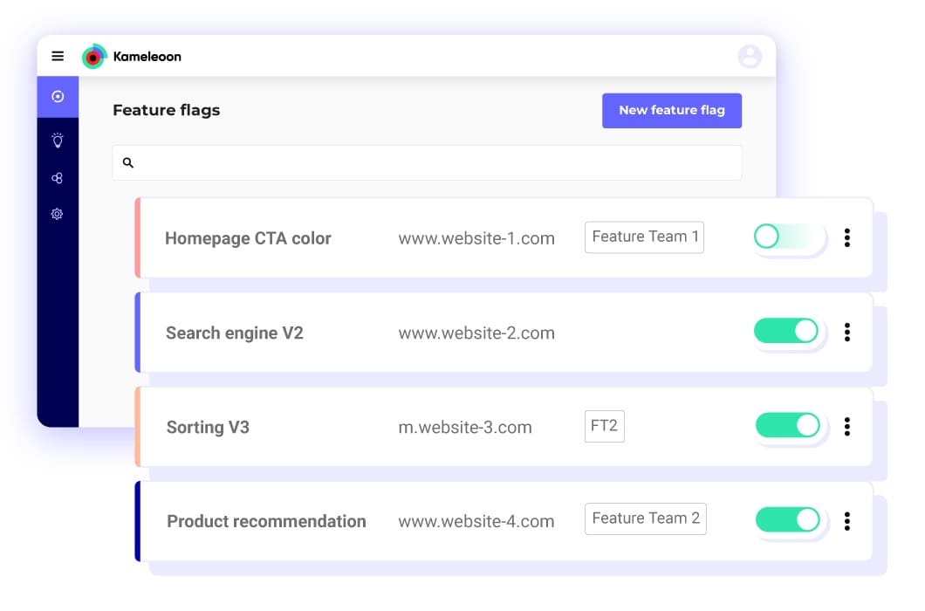Click the Feature Team 2 tag
This screenshot has width=925, height=611.
click(646, 518)
